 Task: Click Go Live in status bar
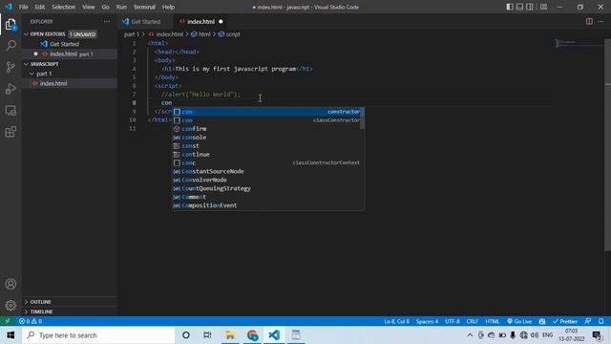point(519,321)
